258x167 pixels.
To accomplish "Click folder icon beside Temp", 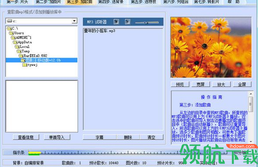I will 19,51.
